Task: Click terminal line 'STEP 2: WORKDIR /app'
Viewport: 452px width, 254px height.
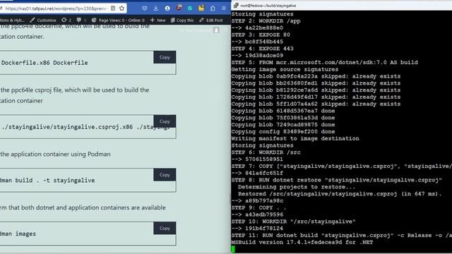Action: click(x=266, y=20)
